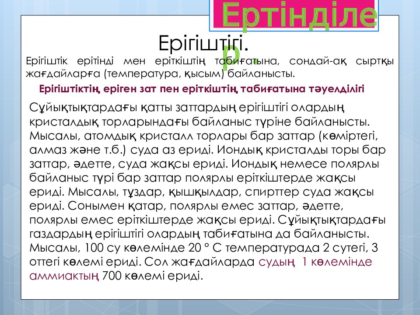
Task: Click the line starting 'Мысалы, 100 су көлемінде'
Action: (x=203, y=248)
